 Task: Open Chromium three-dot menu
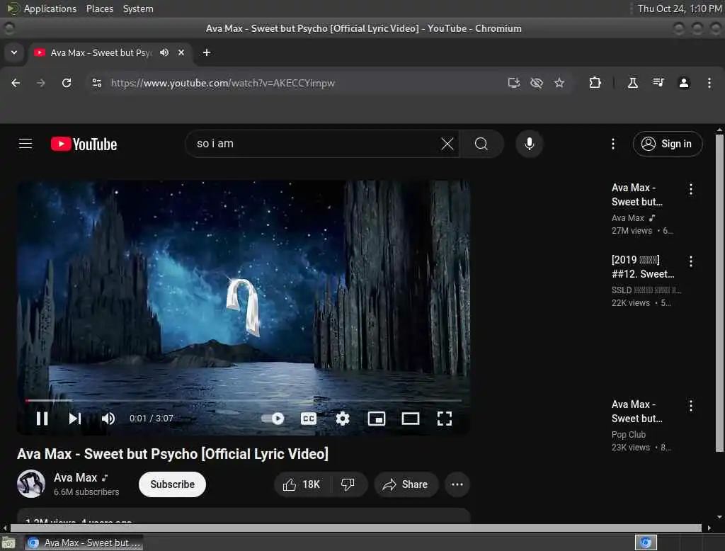tap(709, 83)
